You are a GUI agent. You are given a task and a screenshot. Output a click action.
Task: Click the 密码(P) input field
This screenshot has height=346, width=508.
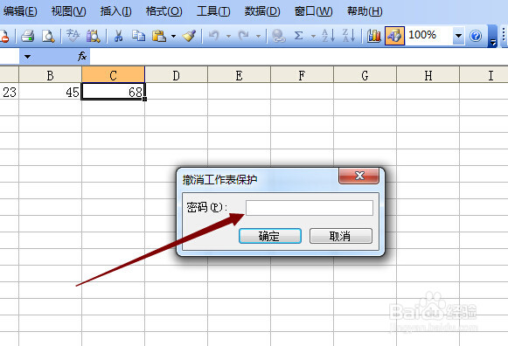[310, 207]
